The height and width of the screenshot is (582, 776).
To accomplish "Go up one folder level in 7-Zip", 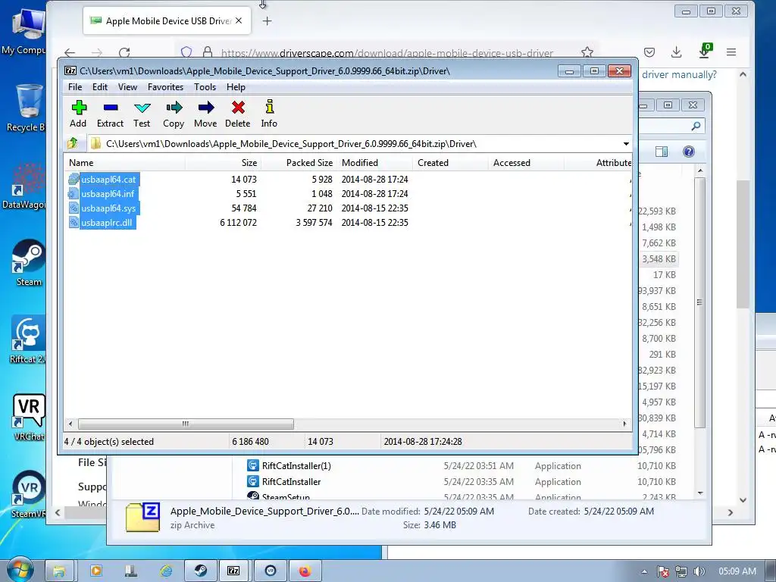I will 73,143.
